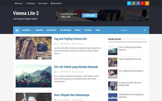Open 7 Comments on Tag and Styling post
Image resolution: width=162 pixels, height=101 pixels.
pyautogui.click(x=77, y=44)
